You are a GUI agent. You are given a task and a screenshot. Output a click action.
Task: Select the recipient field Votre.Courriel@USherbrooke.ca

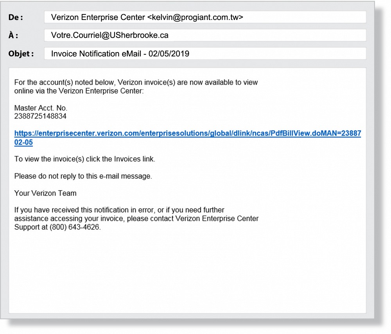tap(109, 35)
